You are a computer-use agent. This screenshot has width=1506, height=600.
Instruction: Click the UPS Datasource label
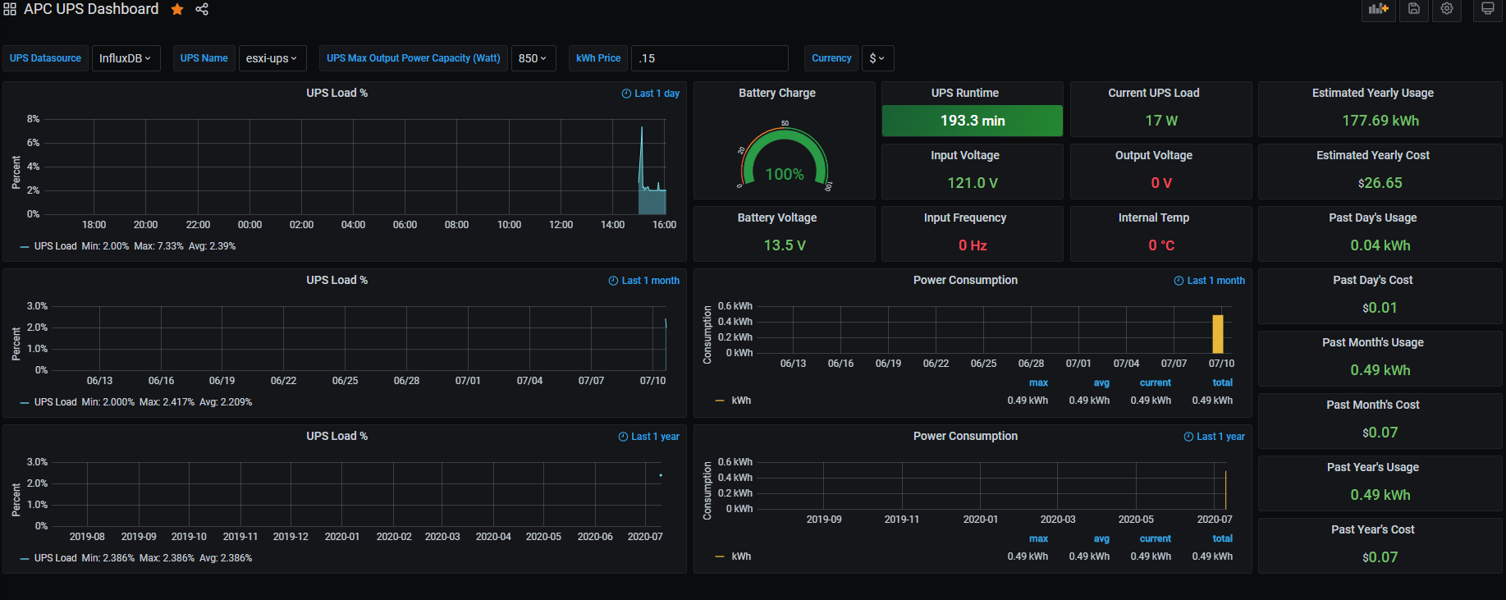[x=45, y=58]
